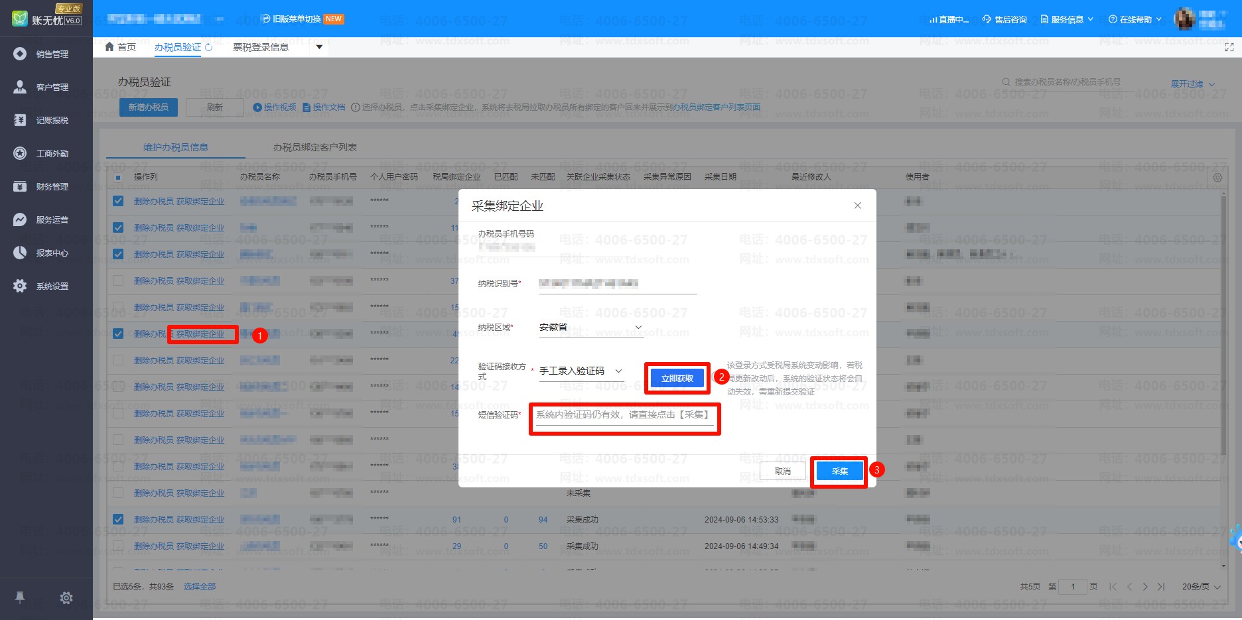
Task: Click the pin icon at sidebar bottom
Action: [x=20, y=597]
